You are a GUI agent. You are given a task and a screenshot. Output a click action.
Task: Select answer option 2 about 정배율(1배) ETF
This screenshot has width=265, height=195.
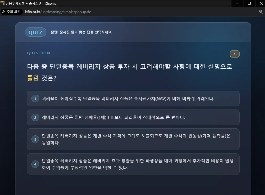pyautogui.click(x=133, y=117)
